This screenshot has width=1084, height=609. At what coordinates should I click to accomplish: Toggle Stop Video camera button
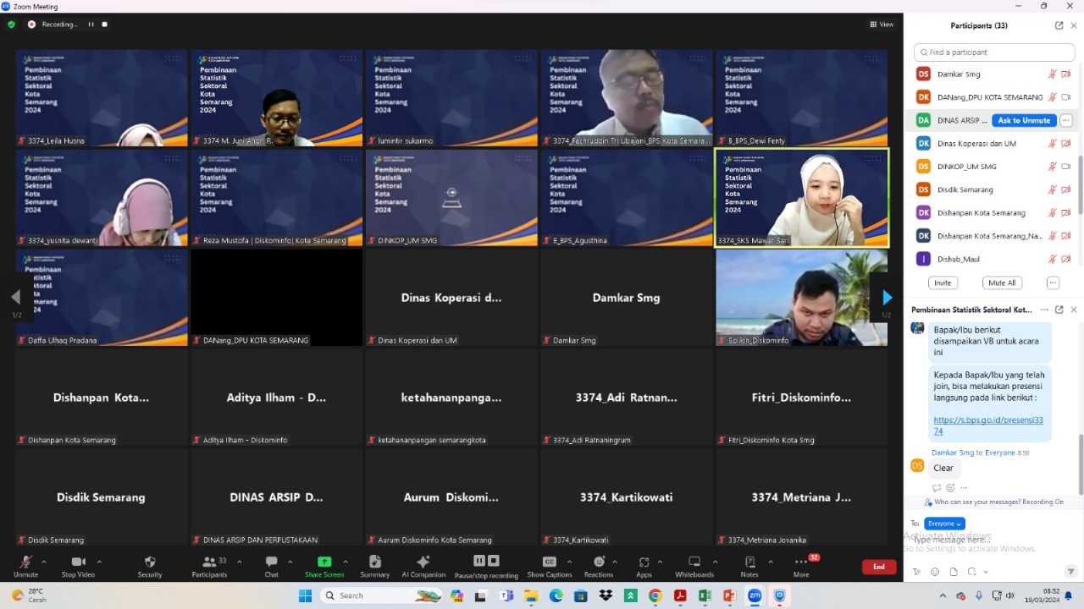pyautogui.click(x=78, y=566)
